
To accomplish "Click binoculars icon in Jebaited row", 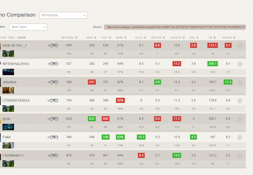I will pyautogui.click(x=54, y=82).
